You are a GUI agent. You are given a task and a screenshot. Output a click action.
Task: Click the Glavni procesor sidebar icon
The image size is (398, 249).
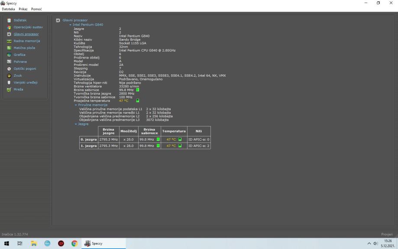(9, 34)
